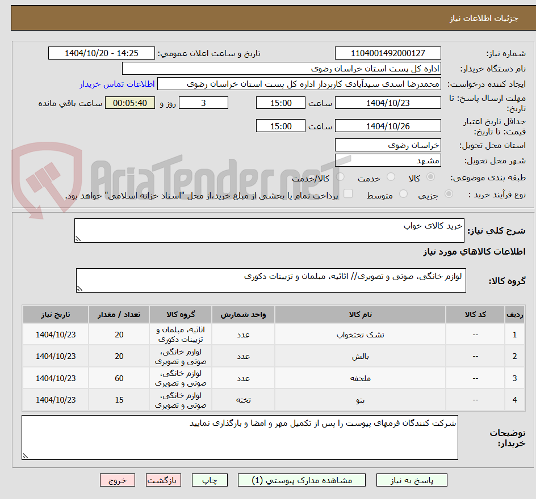536x499 pixels.
Task: Click the buyer notes text area
Action: (240, 438)
